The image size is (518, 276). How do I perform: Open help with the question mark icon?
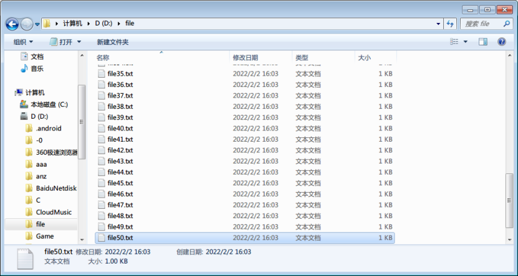[x=502, y=42]
